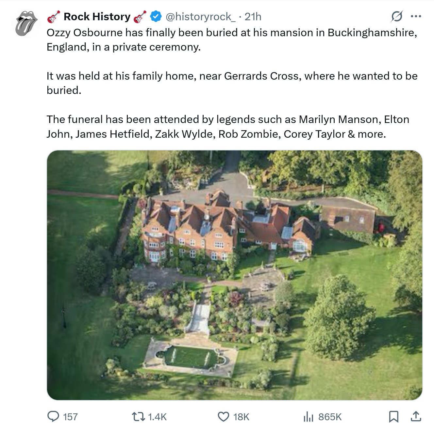Like the post with the heart icon
This screenshot has width=434, height=432.
224,417
